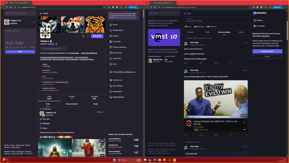The image size is (289, 163).
Task: Open account menu dots next to PSiReN-X
Action: point(34,22)
